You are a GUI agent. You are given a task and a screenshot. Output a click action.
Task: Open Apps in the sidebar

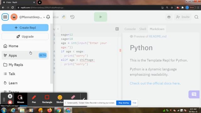point(25,55)
